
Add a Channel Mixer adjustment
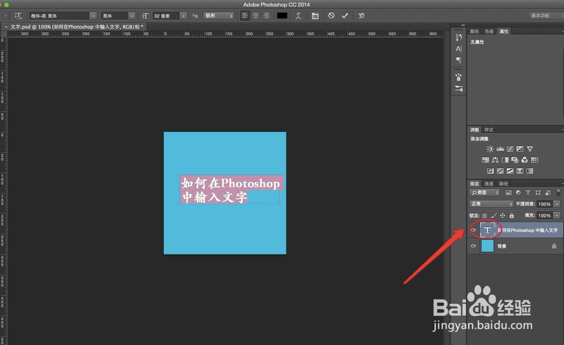tap(525, 160)
